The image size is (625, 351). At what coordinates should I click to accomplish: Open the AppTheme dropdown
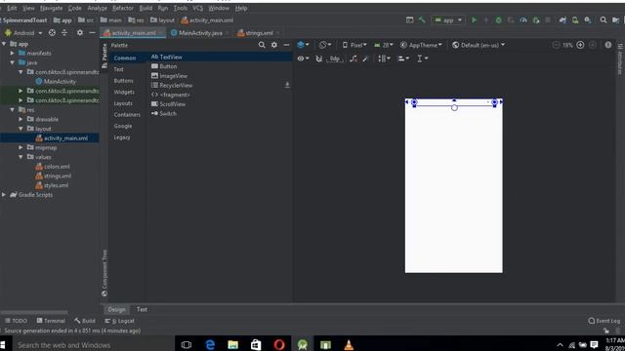[421, 45]
